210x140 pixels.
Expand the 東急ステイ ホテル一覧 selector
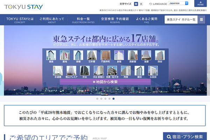185,20
